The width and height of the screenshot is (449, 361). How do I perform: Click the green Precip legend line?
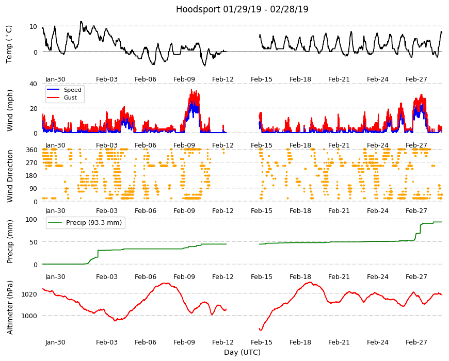point(56,223)
